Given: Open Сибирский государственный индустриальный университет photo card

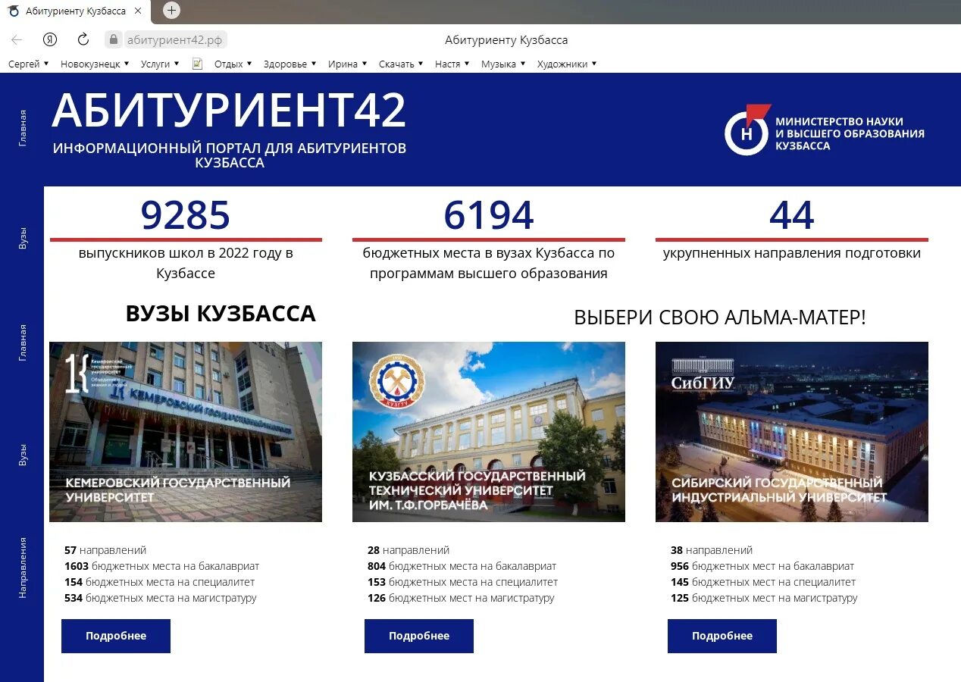Looking at the screenshot, I should pos(792,432).
